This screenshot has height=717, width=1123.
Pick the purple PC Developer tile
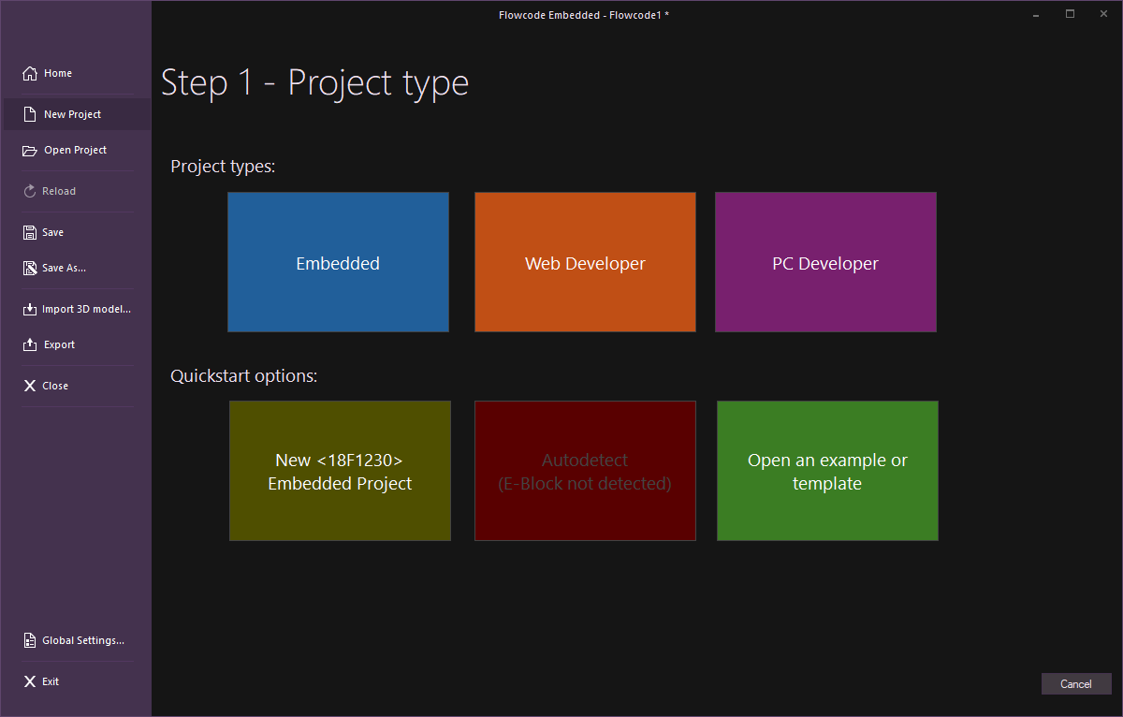825,262
